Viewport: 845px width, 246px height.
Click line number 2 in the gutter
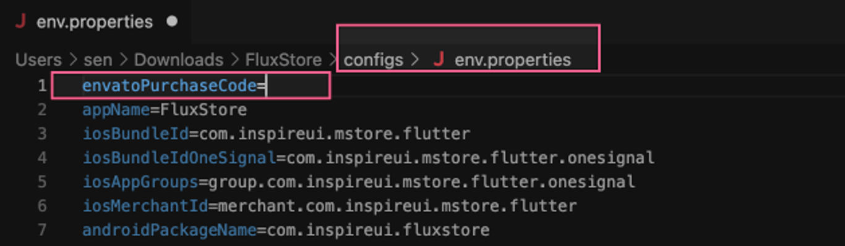coord(41,110)
